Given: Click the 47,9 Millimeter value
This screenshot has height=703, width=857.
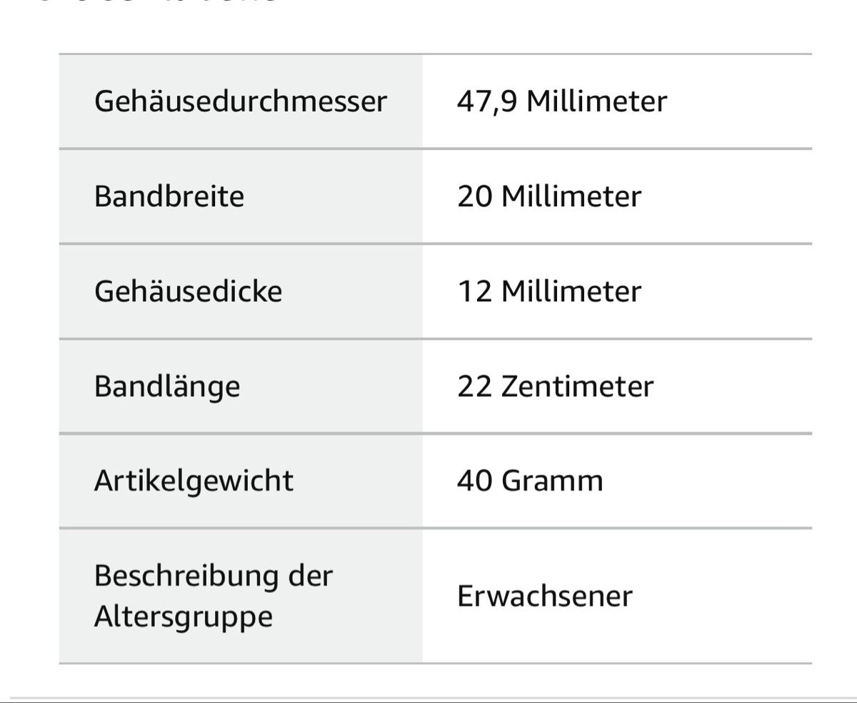Looking at the screenshot, I should tap(562, 101).
